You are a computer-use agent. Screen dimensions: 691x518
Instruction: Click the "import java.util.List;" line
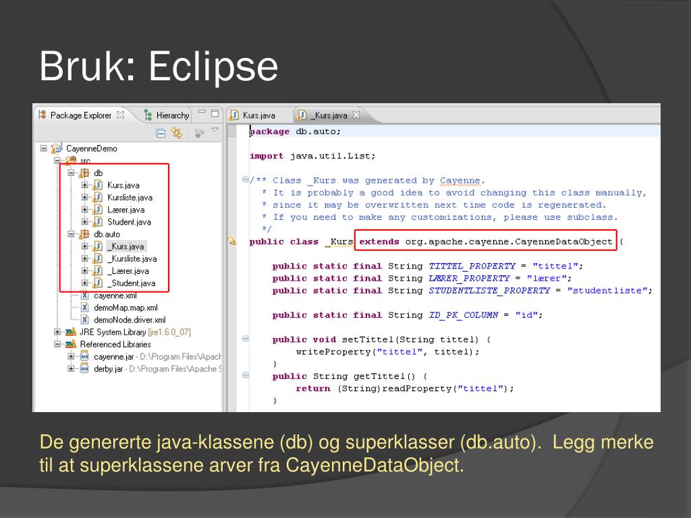click(x=312, y=156)
